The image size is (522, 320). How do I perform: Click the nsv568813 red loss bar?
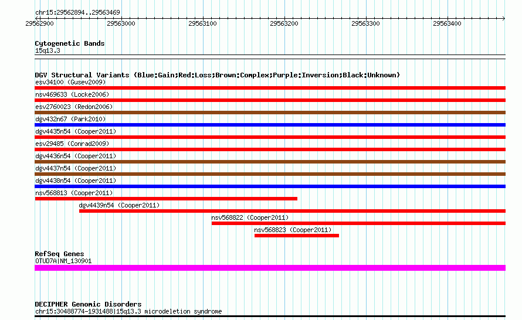pos(166,199)
